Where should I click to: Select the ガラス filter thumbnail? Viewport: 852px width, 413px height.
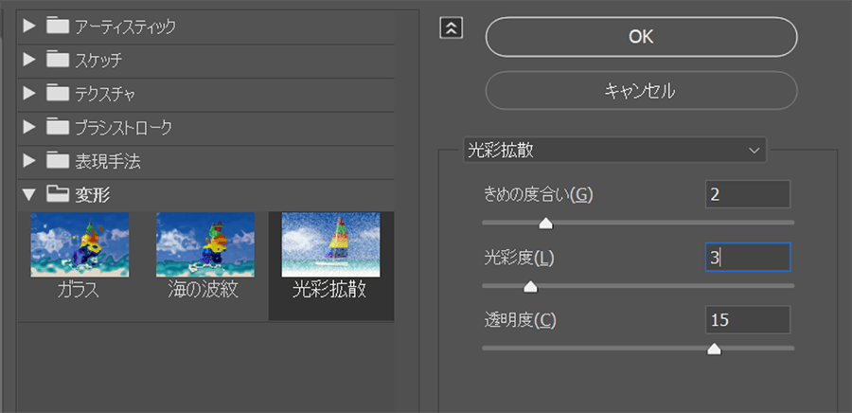pyautogui.click(x=80, y=244)
